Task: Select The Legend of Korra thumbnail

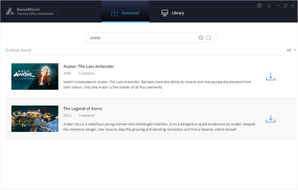Action: [35, 118]
